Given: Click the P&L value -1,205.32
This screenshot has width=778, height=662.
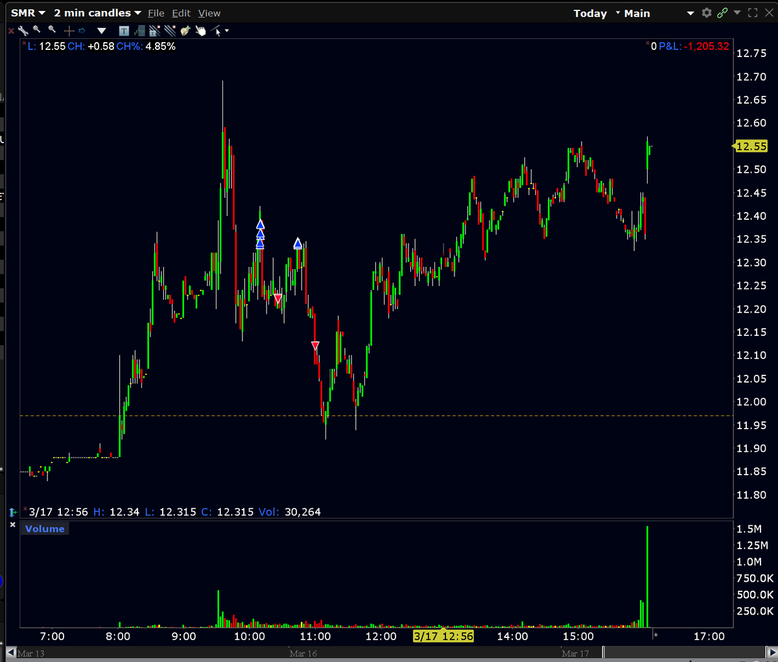Looking at the screenshot, I should click(x=707, y=47).
